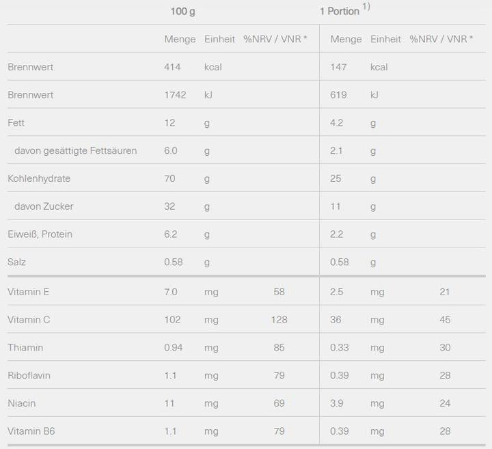
Task: Click the Vitamin B6 row label
Action: pyautogui.click(x=30, y=431)
